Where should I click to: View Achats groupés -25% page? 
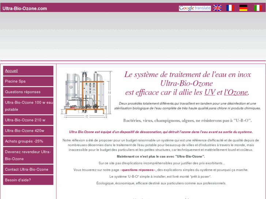28,141
